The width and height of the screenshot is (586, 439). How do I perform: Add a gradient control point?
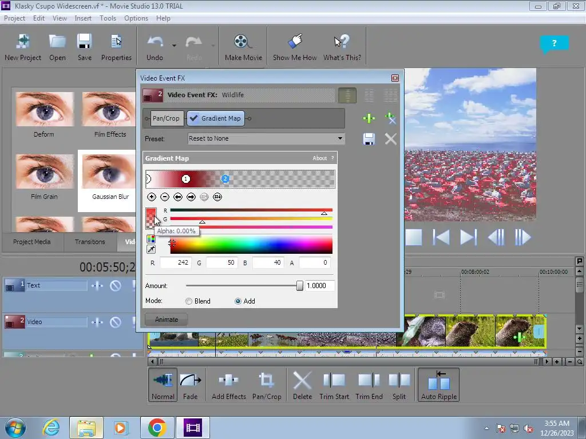151,197
